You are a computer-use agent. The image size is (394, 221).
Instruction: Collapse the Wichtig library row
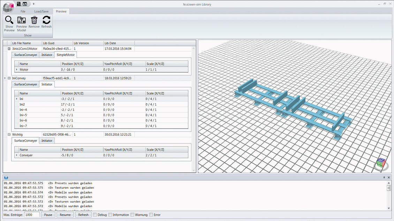point(9,135)
